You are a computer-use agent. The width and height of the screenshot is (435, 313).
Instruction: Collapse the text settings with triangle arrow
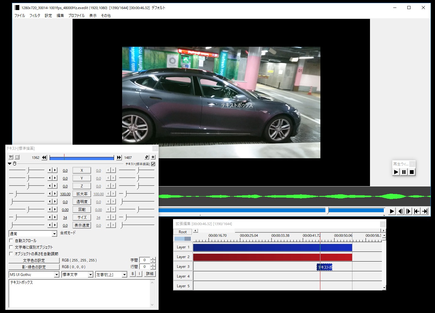pyautogui.click(x=10, y=164)
